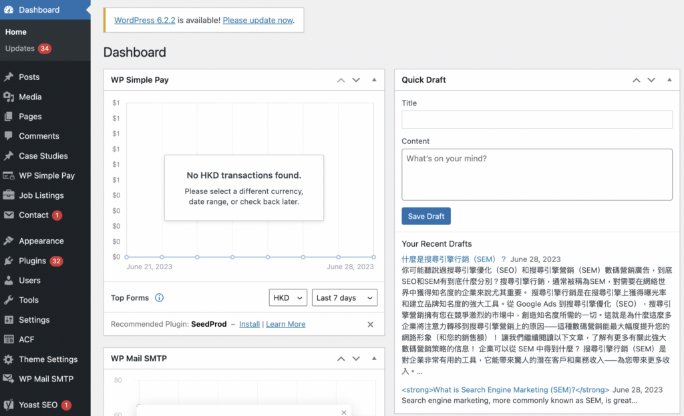Click the Save Draft button

pos(426,216)
